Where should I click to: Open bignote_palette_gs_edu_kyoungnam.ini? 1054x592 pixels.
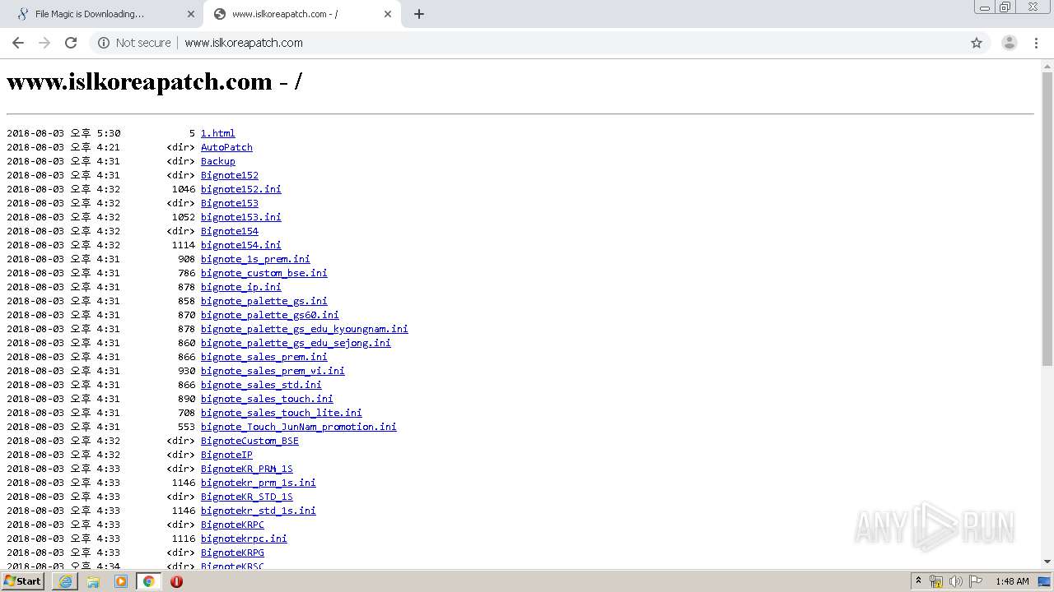(305, 329)
